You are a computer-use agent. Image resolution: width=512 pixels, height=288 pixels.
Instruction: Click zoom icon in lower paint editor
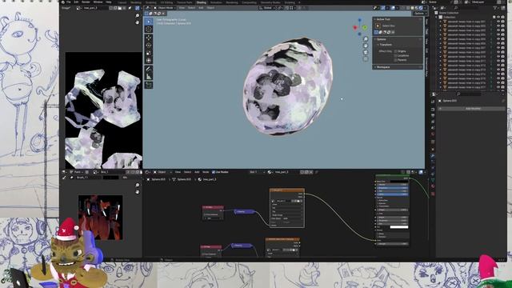click(138, 185)
